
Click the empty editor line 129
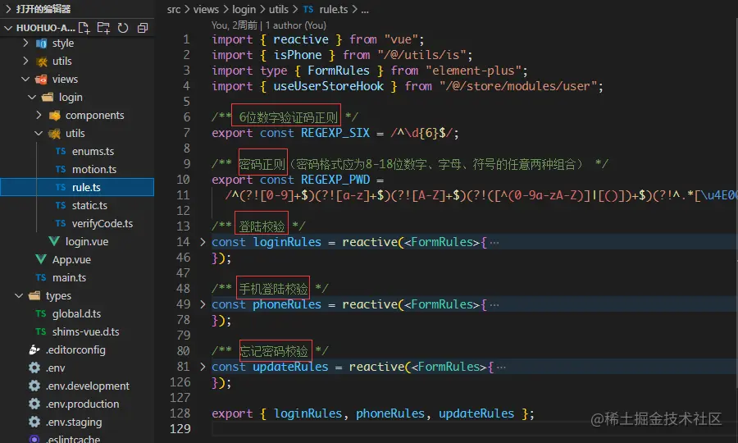(475, 429)
